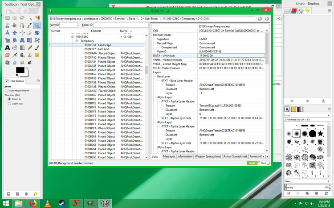Select the Clone stamp tool

tap(29, 55)
